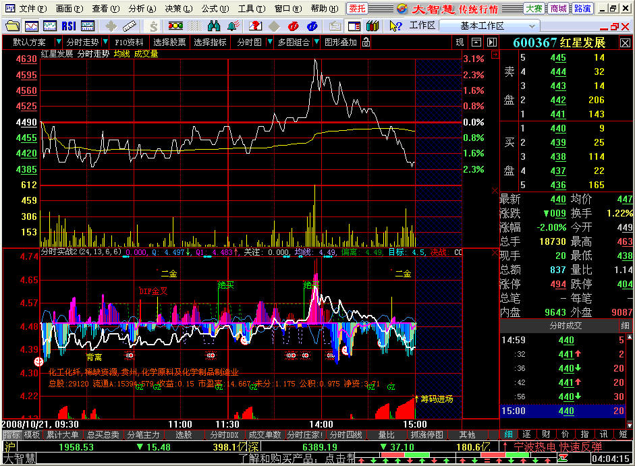Click the blue circular logo icon

[312, 26]
